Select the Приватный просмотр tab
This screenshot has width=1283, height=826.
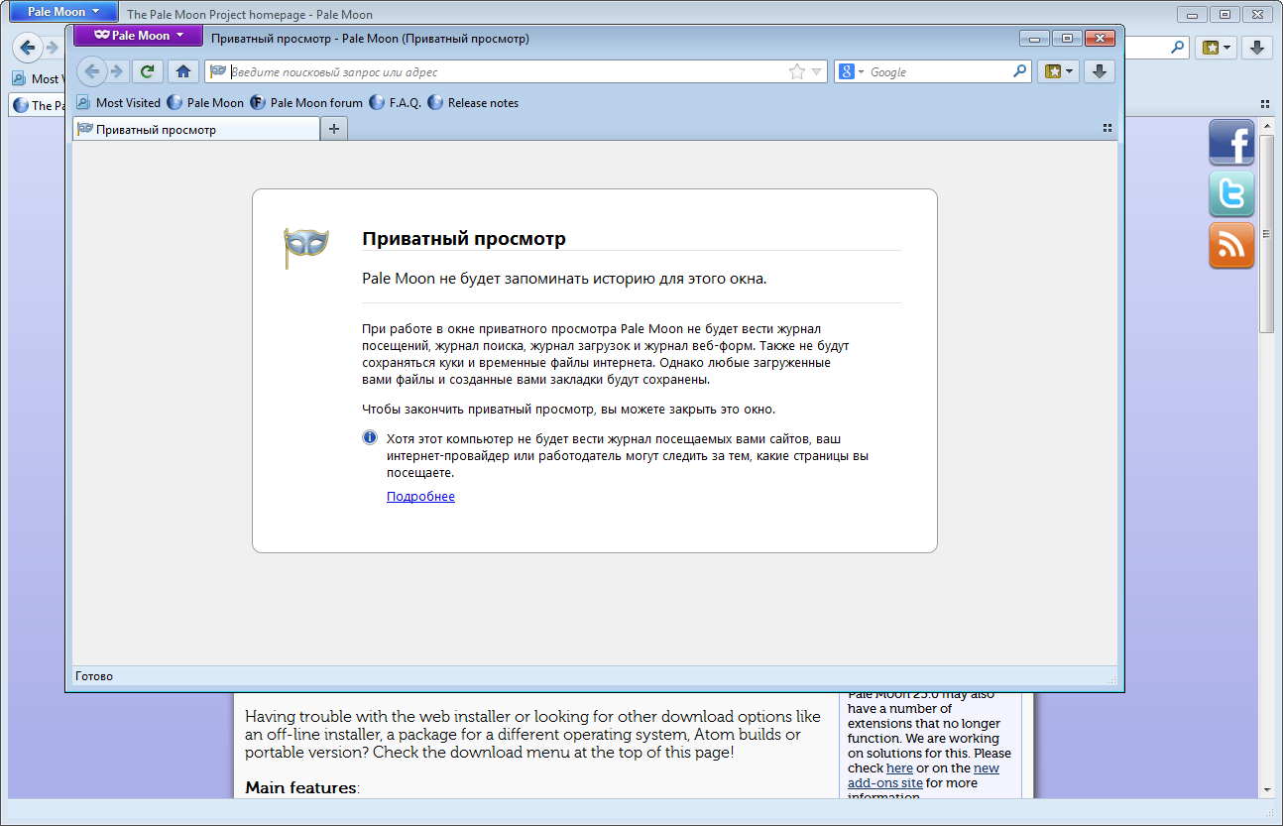[x=196, y=129]
